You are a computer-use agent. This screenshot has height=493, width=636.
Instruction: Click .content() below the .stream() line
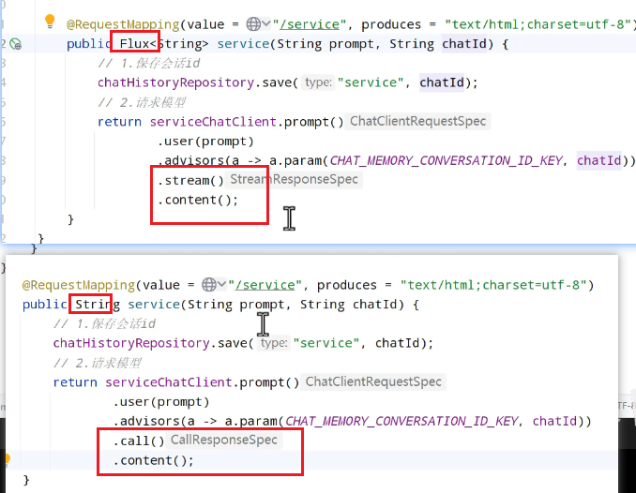[x=198, y=200]
